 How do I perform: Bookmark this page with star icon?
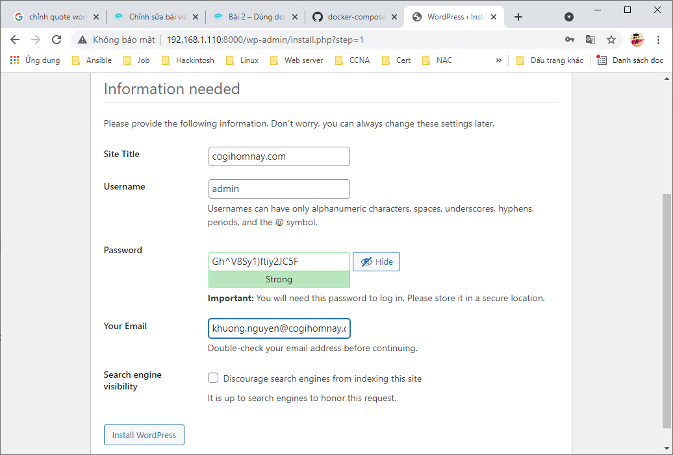(x=611, y=40)
